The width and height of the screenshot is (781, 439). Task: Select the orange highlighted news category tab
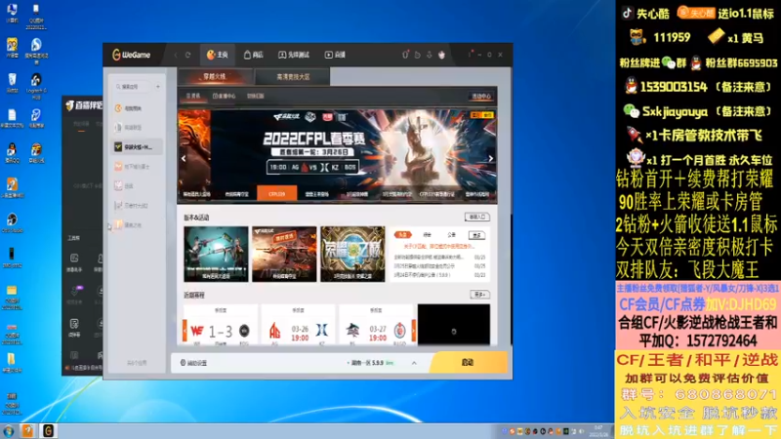click(x=402, y=234)
